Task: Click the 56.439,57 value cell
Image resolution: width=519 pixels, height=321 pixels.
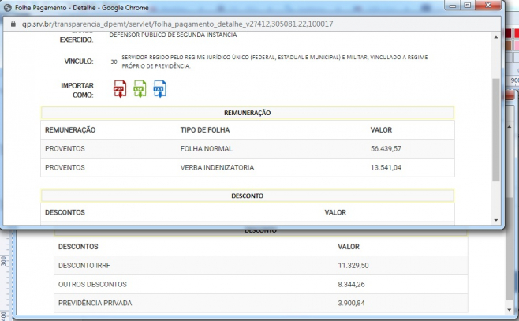Action: pyautogui.click(x=386, y=148)
